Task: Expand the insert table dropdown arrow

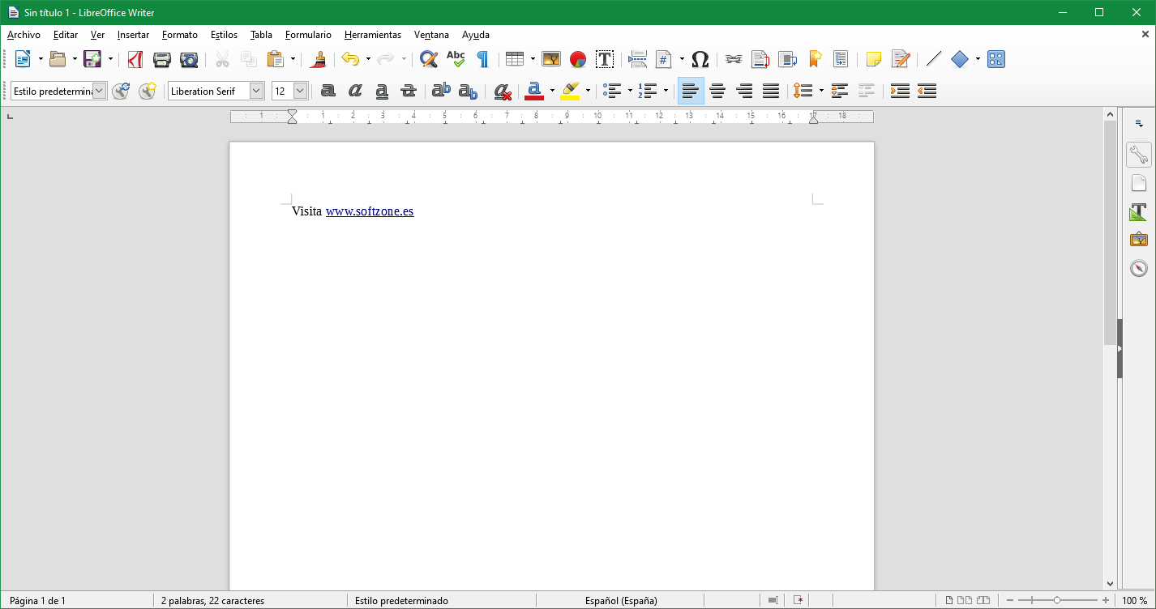Action: tap(533, 59)
